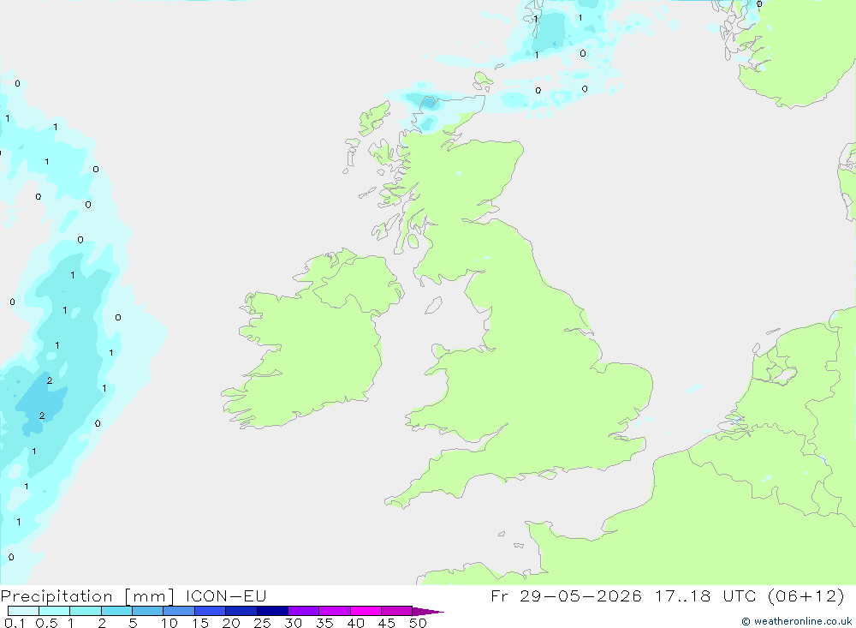
Task: Select the 5–10 mm blue legend swatch
Action: pos(148,611)
